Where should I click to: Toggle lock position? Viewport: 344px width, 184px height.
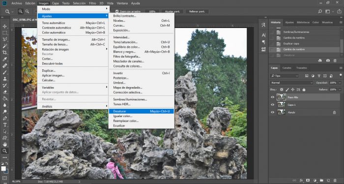(293, 90)
